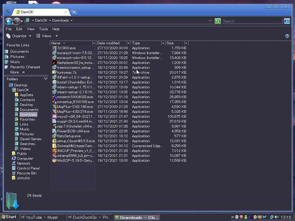
Task: Click the search magnifier button
Action: click(x=287, y=21)
